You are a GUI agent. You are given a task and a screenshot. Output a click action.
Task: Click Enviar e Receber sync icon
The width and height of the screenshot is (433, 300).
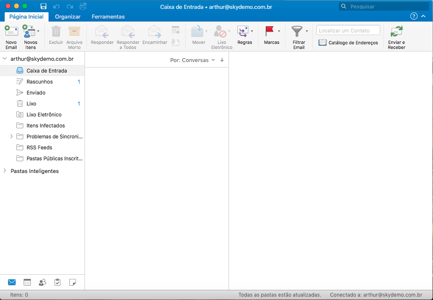pos(396,32)
